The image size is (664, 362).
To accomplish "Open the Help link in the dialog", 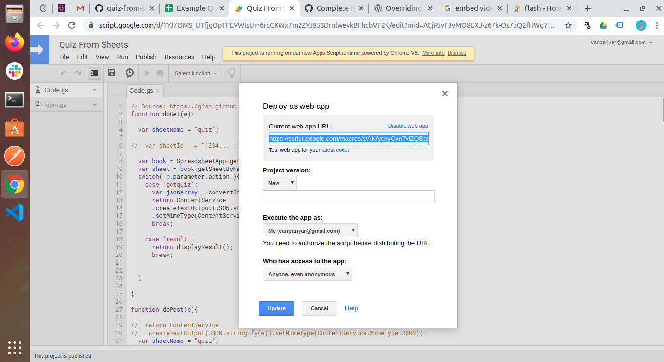I will point(351,308).
